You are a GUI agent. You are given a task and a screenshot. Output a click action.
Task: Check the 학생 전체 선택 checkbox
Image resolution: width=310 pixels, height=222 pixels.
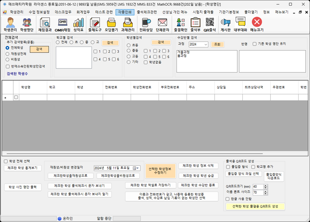6,161
